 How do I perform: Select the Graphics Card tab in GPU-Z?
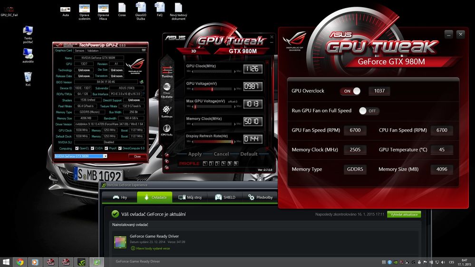click(x=64, y=50)
